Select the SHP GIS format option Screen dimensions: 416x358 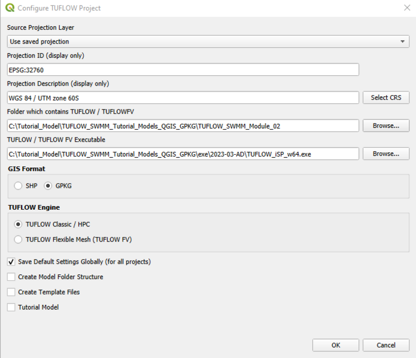(18, 186)
